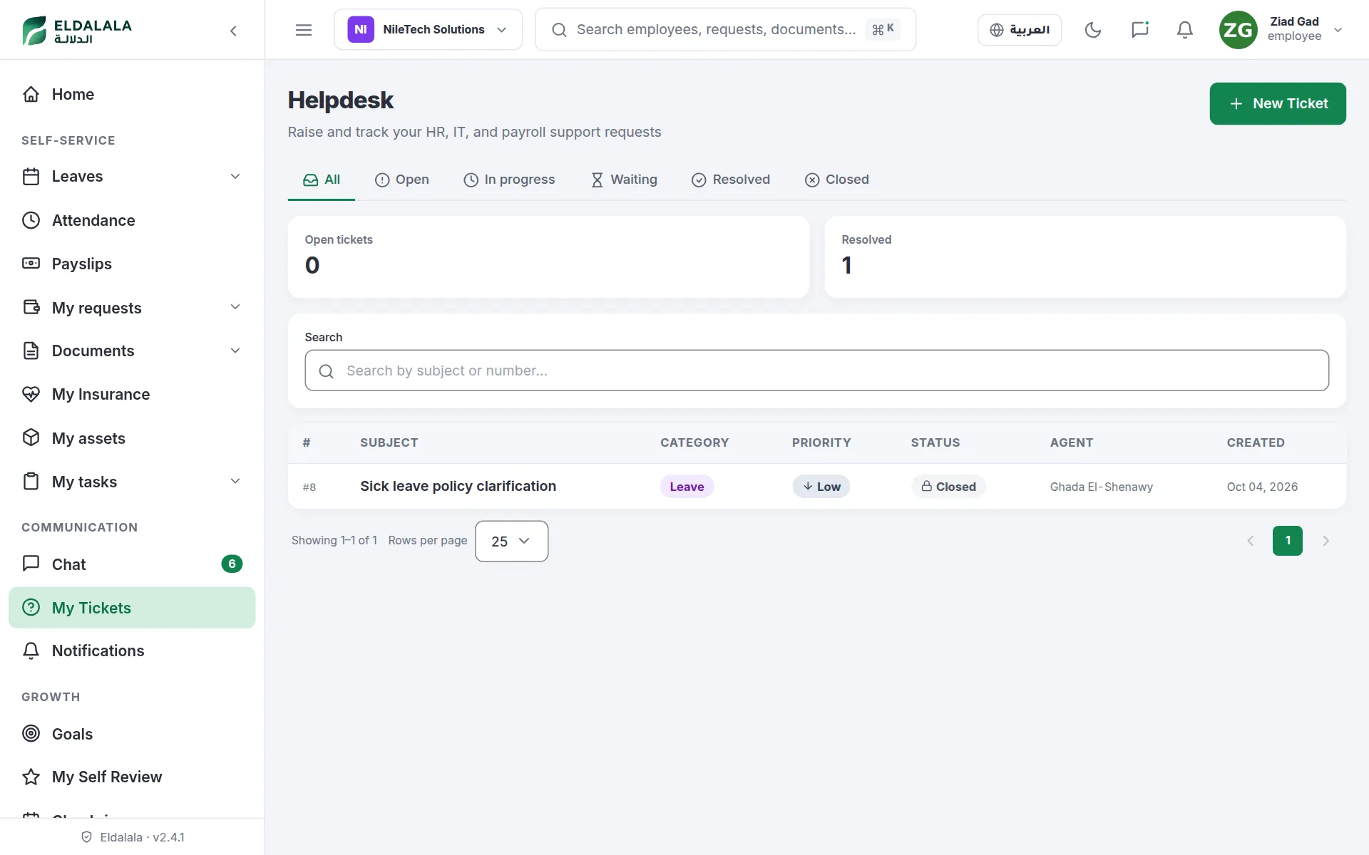Expand the Documents submenu chevron
This screenshot has width=1369, height=855.
click(235, 351)
